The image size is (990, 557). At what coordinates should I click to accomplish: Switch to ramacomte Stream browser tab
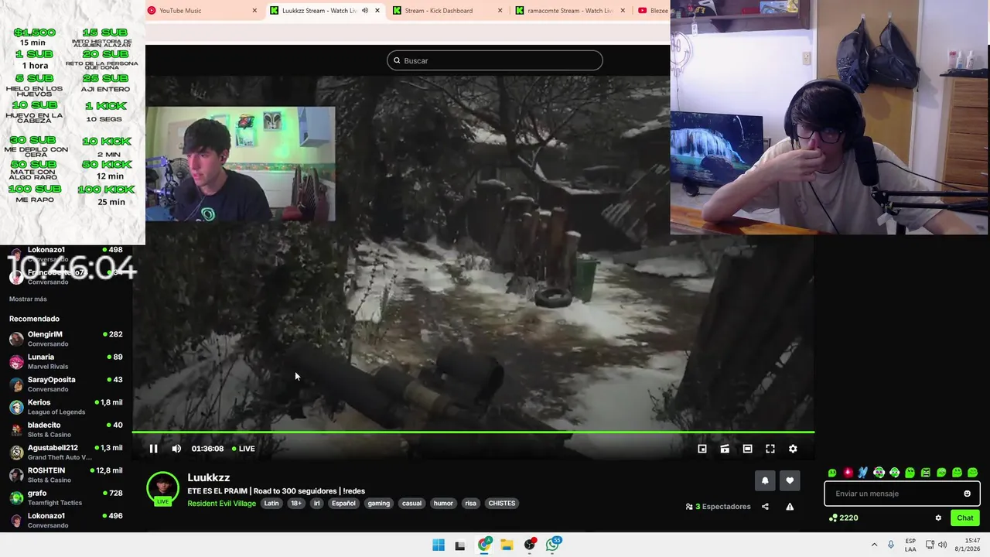570,11
